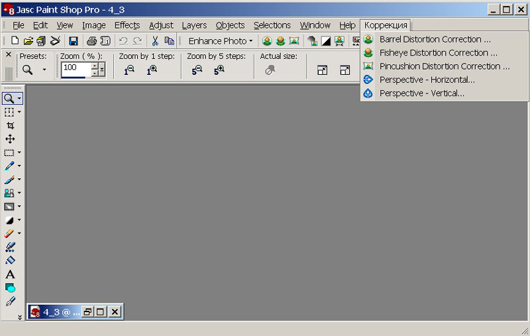Zoom in by 1 step

pyautogui.click(x=152, y=70)
